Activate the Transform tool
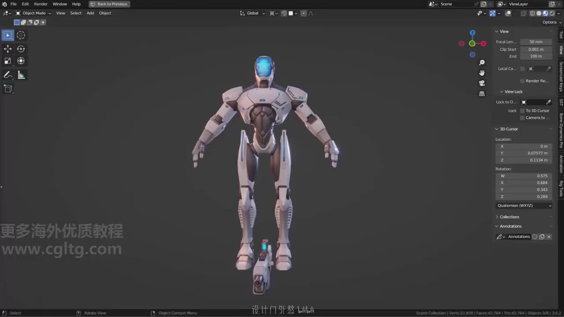Viewport: 564px width, 317px height. click(21, 61)
